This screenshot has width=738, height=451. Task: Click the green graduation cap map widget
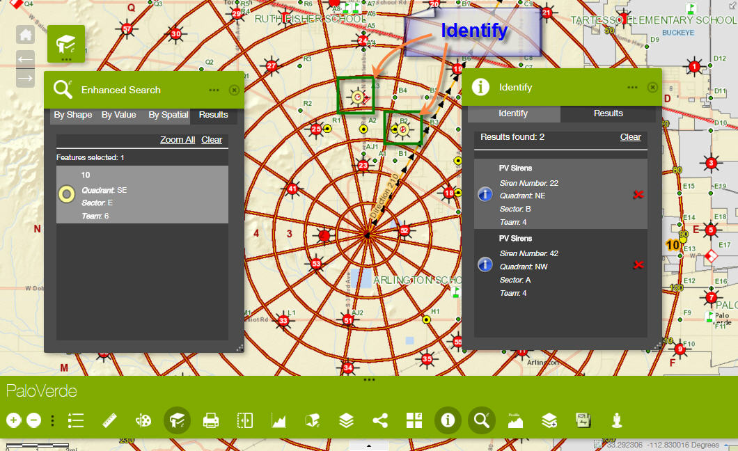(66, 44)
